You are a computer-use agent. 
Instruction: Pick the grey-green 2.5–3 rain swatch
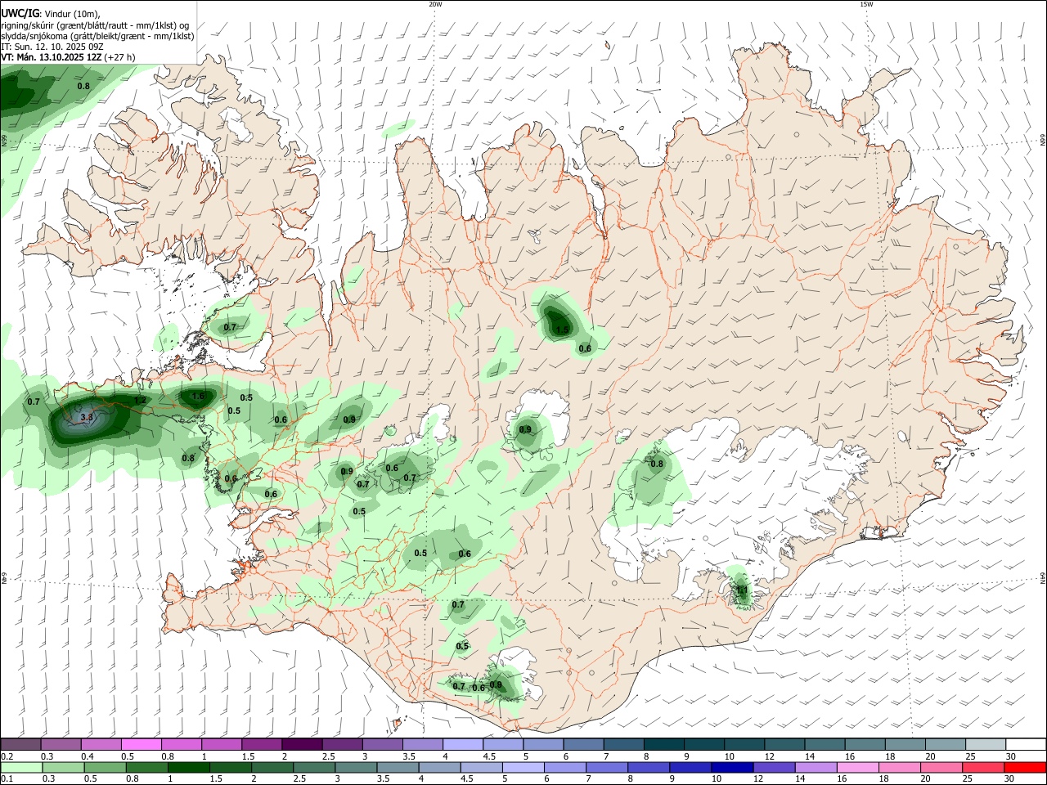pyautogui.click(x=313, y=767)
